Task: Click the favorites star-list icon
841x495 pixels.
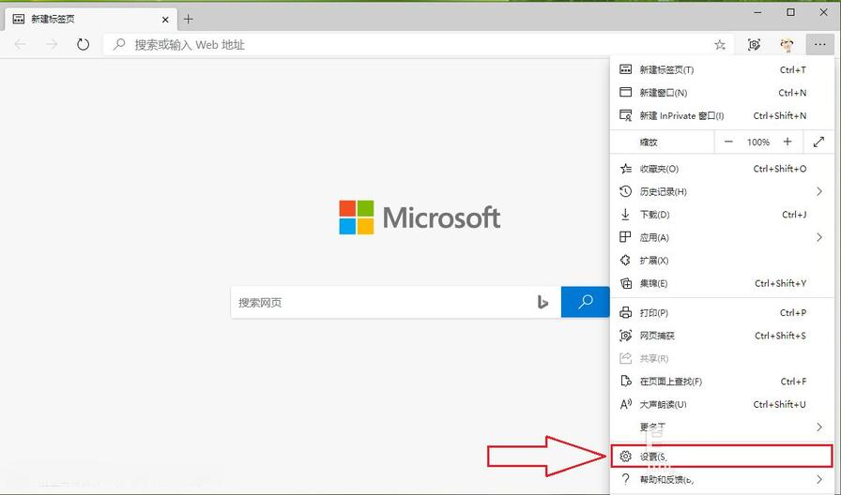Action: point(625,169)
